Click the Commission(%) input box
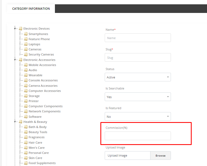The image size is (207, 166). click(138, 136)
